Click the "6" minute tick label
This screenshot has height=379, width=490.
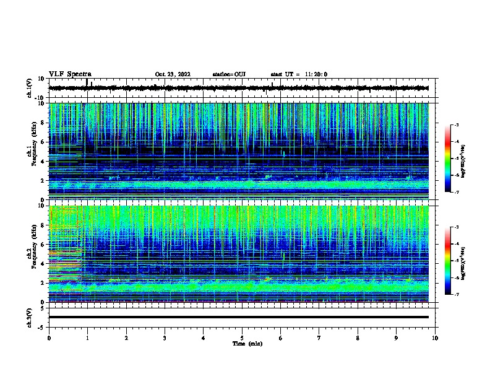click(281, 338)
